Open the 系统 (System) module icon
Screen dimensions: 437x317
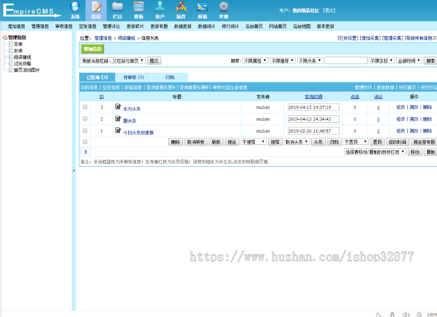74,10
